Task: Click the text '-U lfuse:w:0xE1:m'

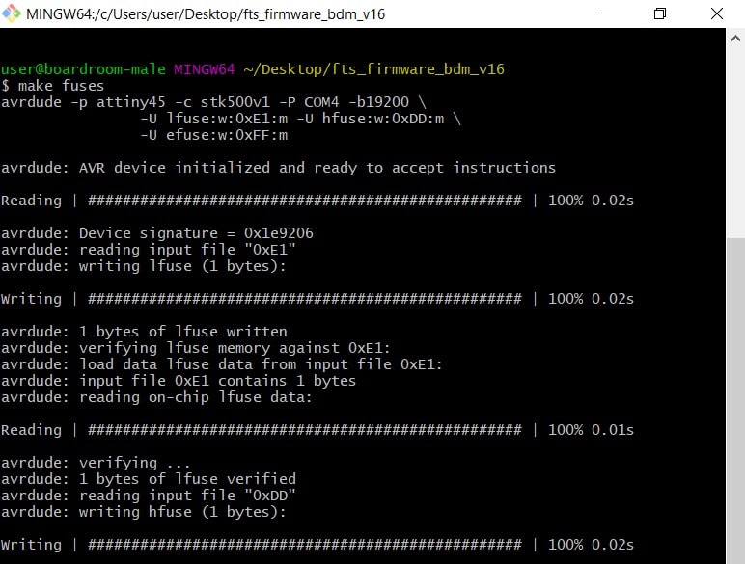Action: tap(214, 119)
